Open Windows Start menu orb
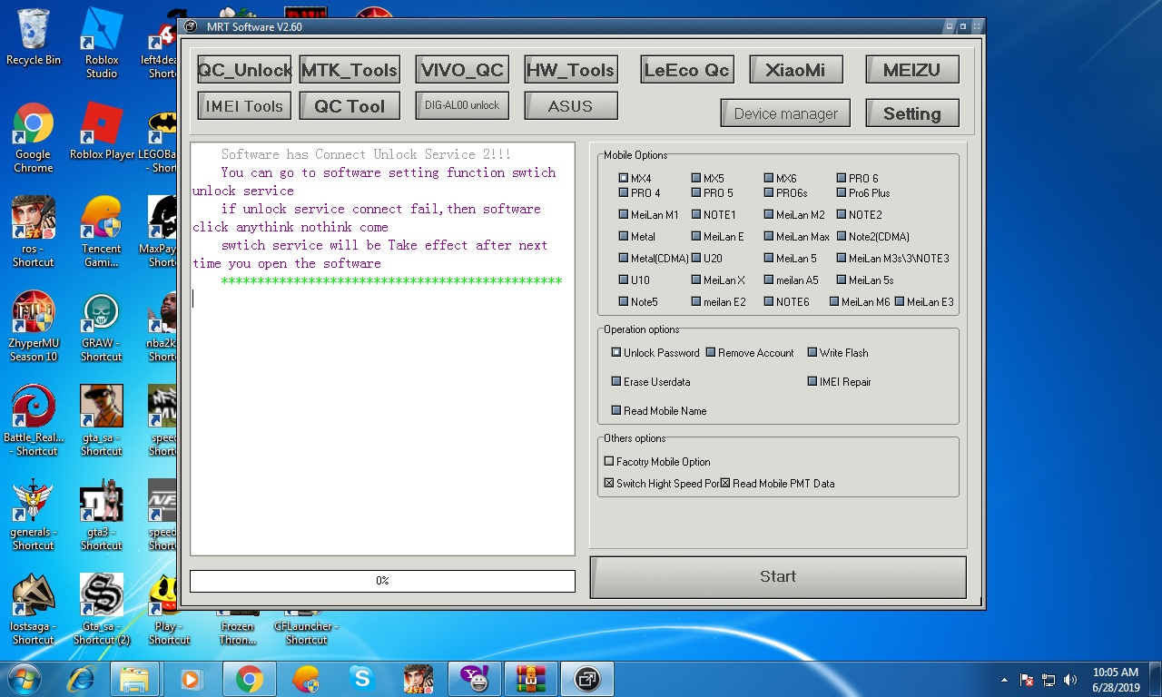1162x697 pixels. [25, 679]
